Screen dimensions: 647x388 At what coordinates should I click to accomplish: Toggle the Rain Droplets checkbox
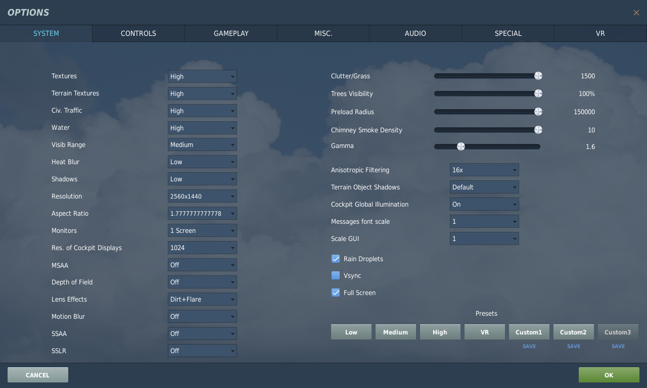point(336,259)
